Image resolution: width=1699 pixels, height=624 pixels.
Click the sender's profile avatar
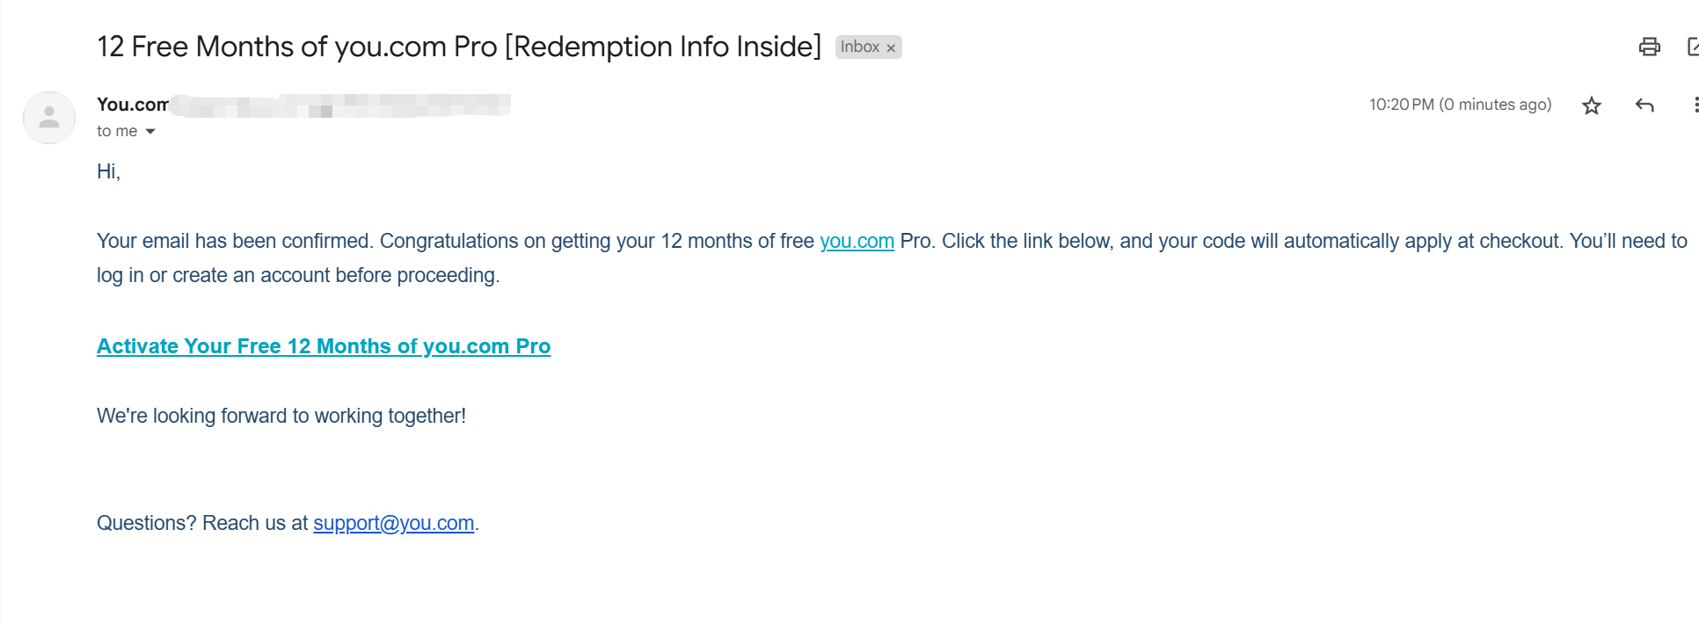[49, 118]
